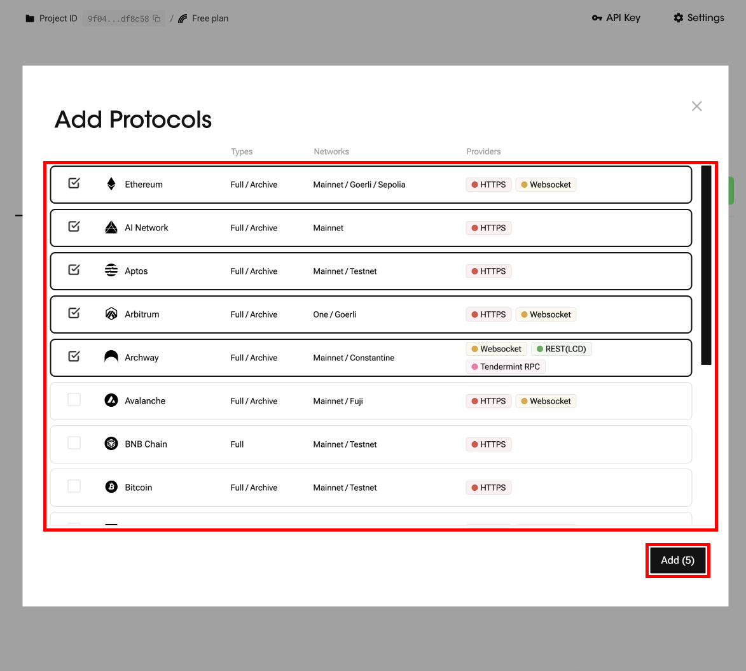Click the Free plan label
Viewport: 746px width, 671px height.
(211, 18)
